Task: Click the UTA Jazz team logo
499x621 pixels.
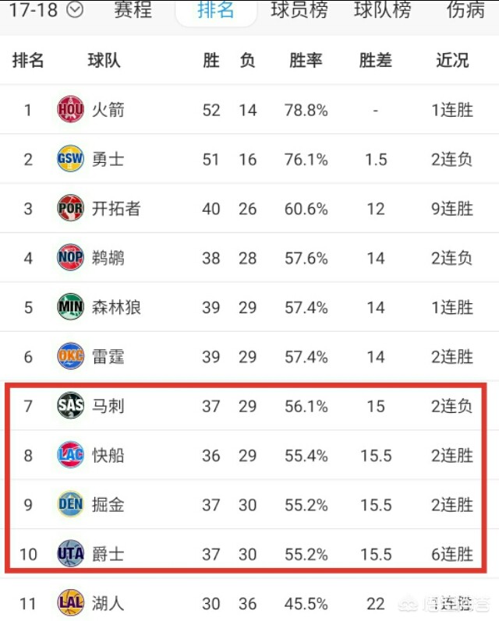Action: point(70,553)
